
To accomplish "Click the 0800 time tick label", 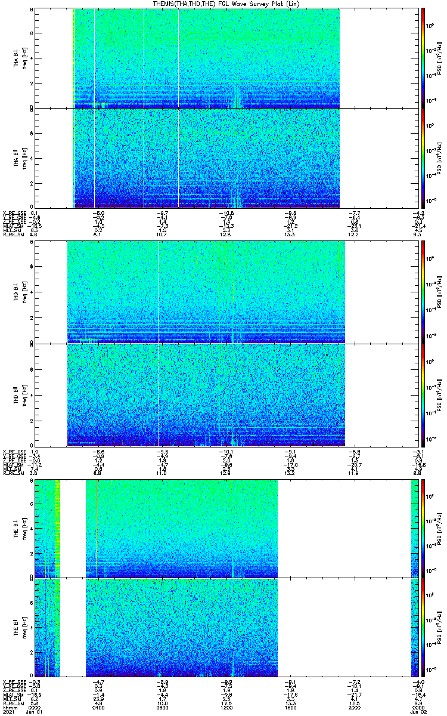I will coord(162,708).
